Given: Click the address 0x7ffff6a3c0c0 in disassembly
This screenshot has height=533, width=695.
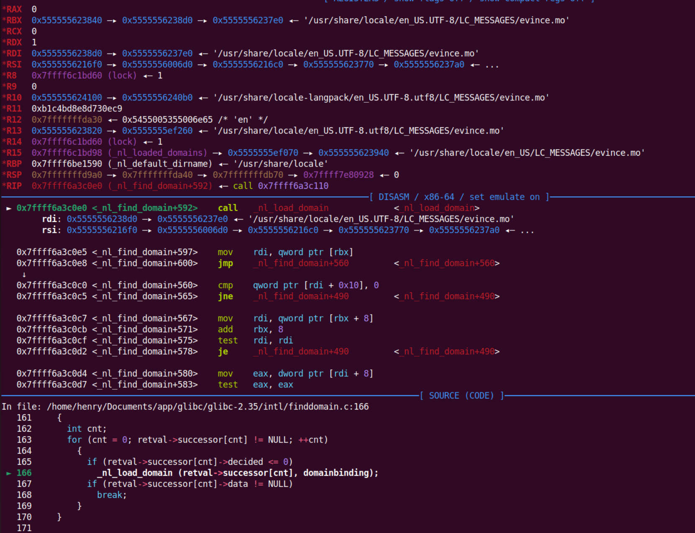Looking at the screenshot, I should pos(51,286).
